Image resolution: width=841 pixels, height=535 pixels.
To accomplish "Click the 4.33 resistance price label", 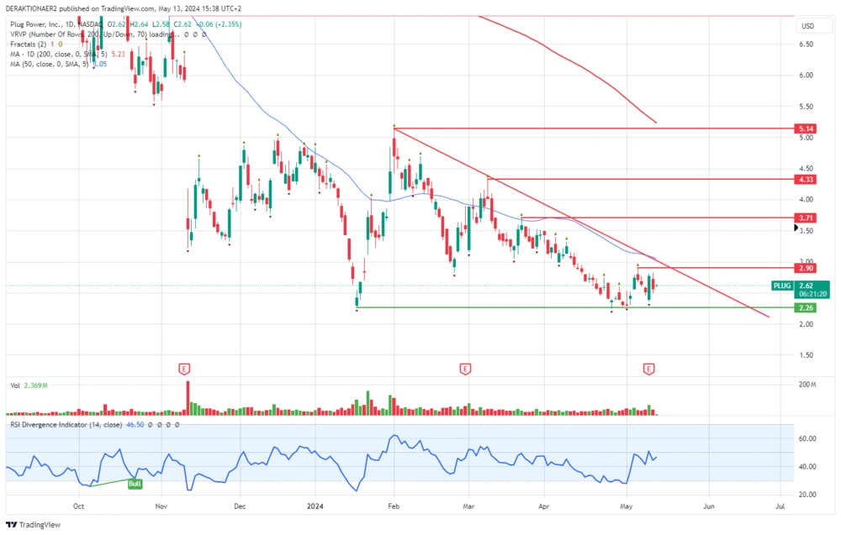I will (x=805, y=180).
